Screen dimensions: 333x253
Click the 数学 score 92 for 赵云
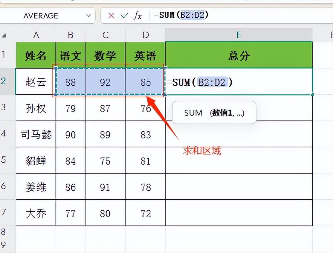tap(105, 82)
